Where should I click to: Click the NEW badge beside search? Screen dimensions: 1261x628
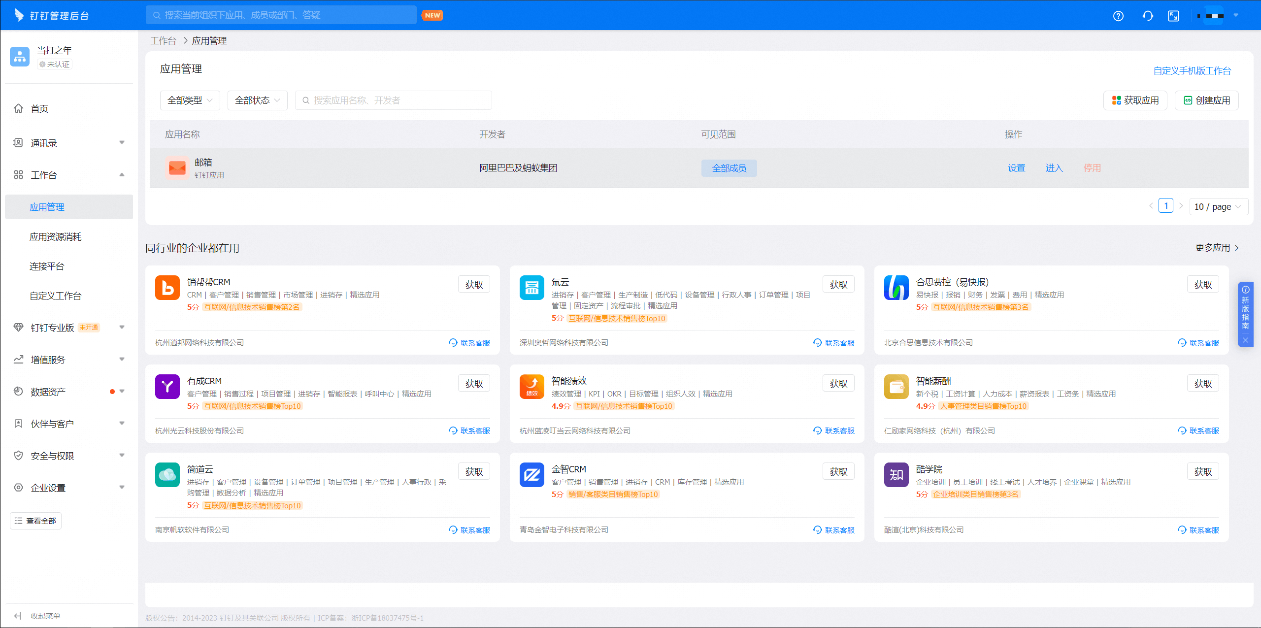pos(432,15)
